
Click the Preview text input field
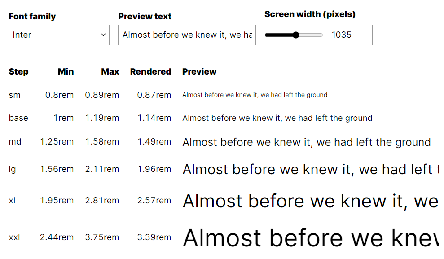187,35
